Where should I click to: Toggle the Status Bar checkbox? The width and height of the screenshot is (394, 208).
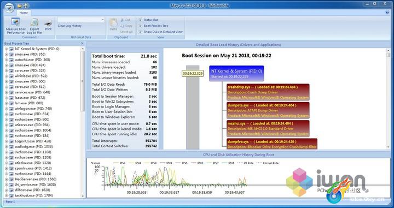tap(141, 20)
